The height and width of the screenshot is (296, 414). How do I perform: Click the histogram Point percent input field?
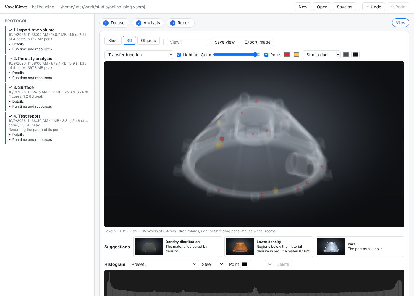258,264
